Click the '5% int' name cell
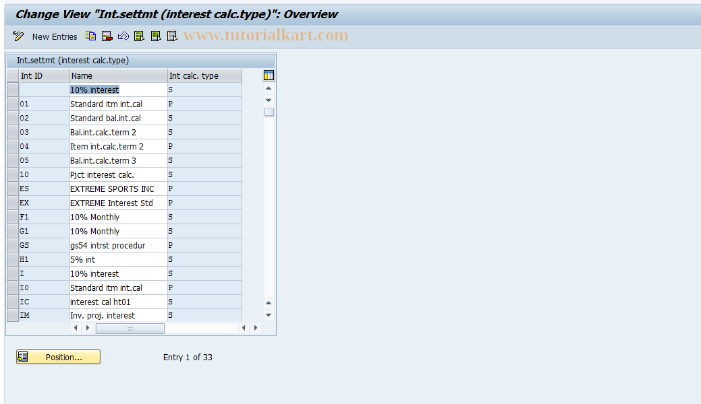 coord(119,260)
